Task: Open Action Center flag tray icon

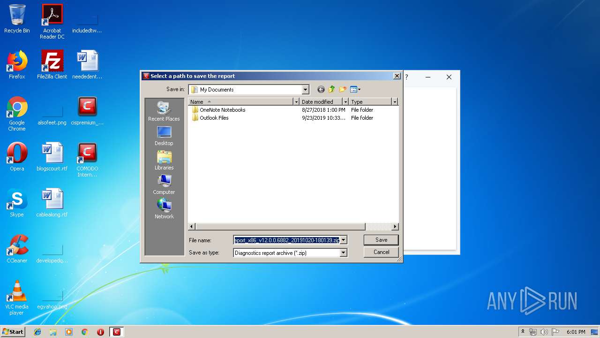Action: click(x=555, y=332)
